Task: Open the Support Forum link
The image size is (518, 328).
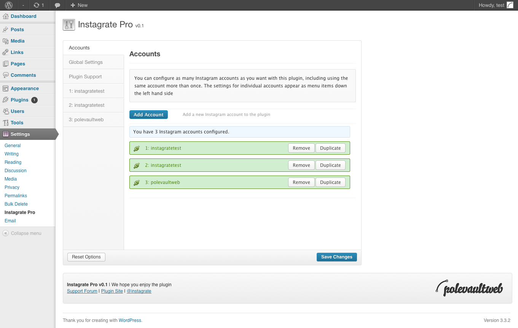Action: coord(82,291)
